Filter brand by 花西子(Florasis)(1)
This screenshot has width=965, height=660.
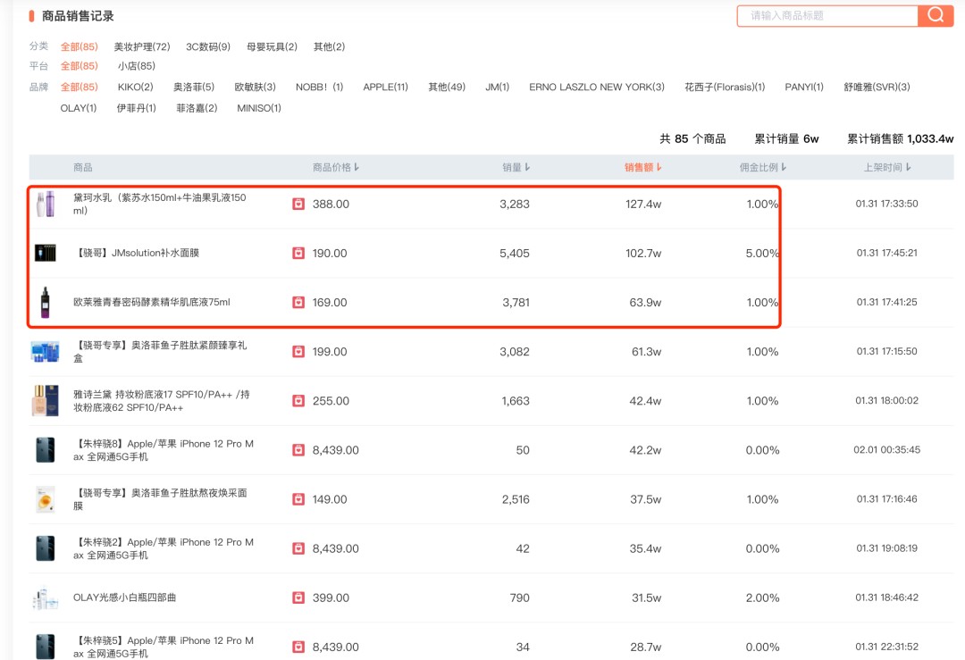(x=725, y=87)
